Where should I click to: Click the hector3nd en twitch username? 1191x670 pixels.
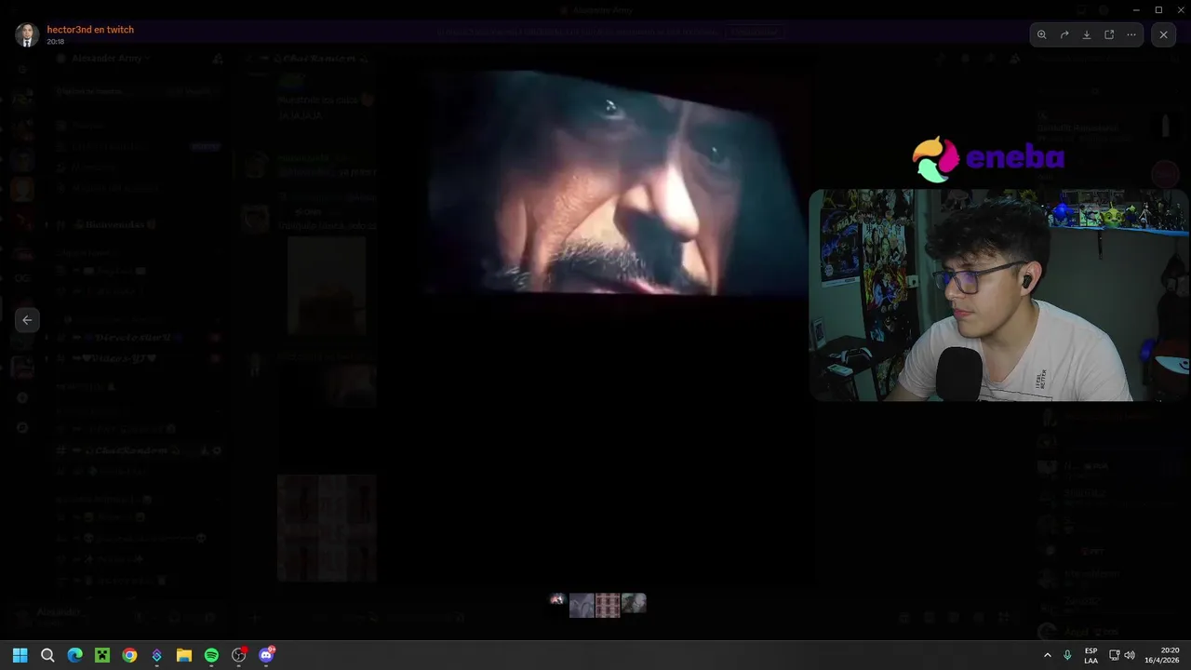point(90,30)
